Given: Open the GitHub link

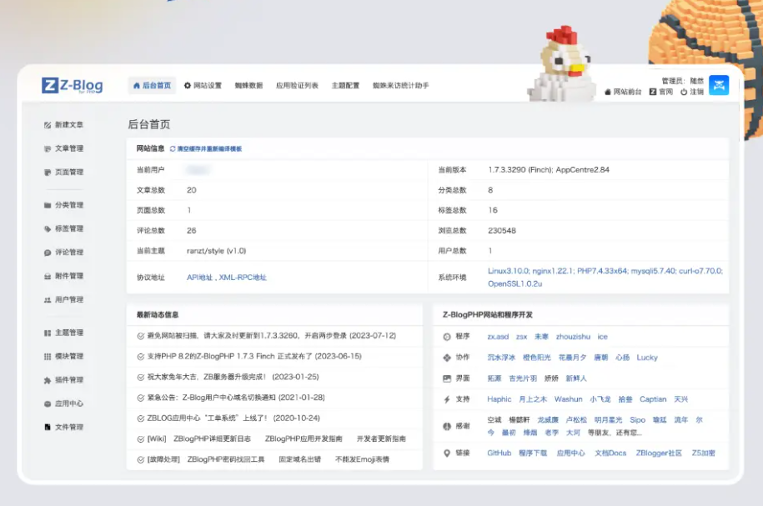Looking at the screenshot, I should point(499,453).
